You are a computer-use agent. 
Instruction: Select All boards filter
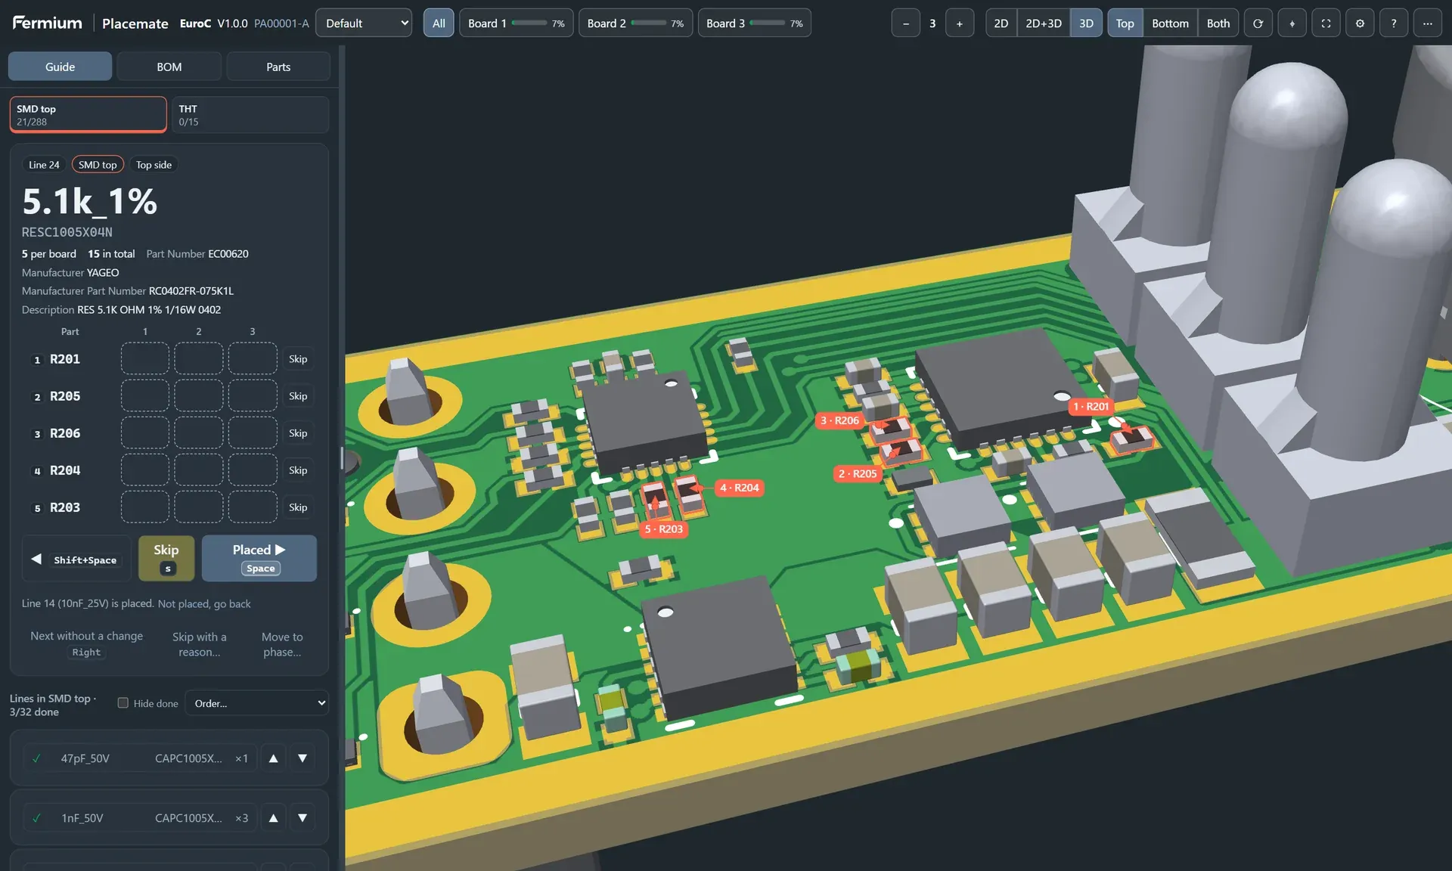pyautogui.click(x=439, y=23)
